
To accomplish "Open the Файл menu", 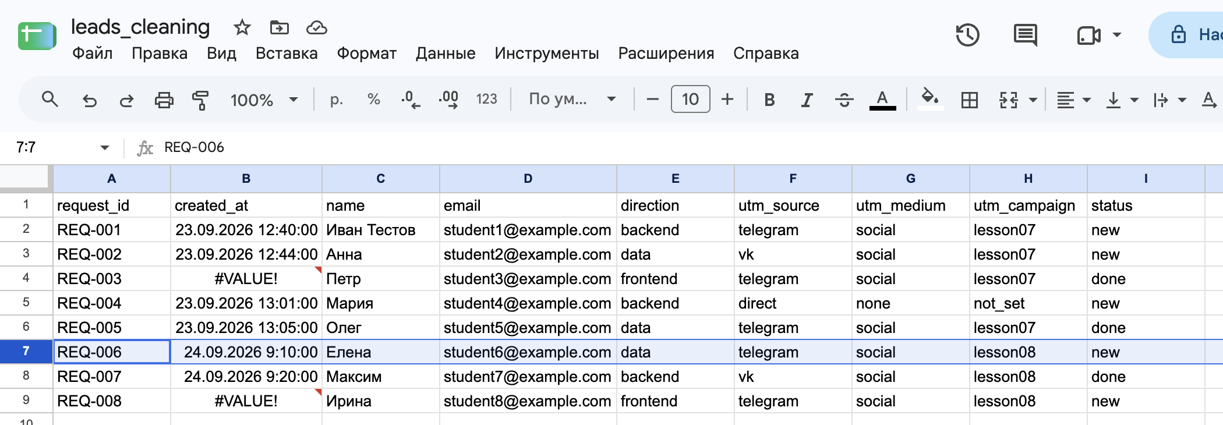I will tap(92, 54).
